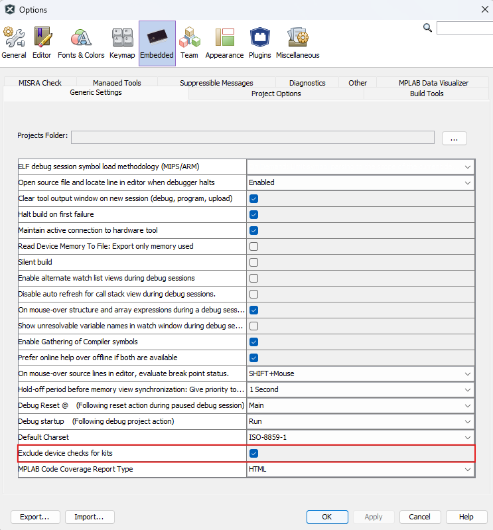Expand the Default Charset dropdown
This screenshot has height=530, width=493.
pyautogui.click(x=467, y=438)
